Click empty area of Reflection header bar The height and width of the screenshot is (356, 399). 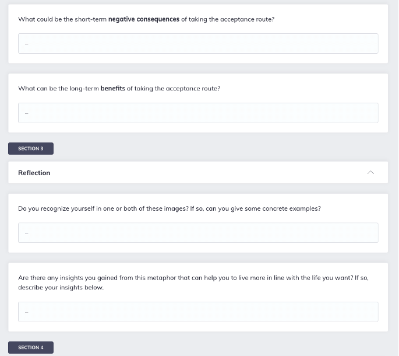203,172
